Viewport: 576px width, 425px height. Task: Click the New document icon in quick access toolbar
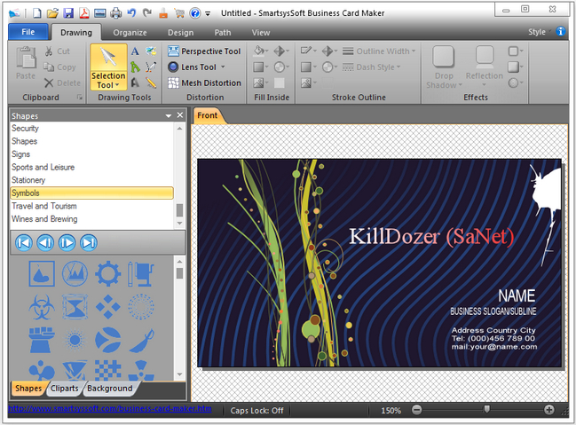pos(37,13)
